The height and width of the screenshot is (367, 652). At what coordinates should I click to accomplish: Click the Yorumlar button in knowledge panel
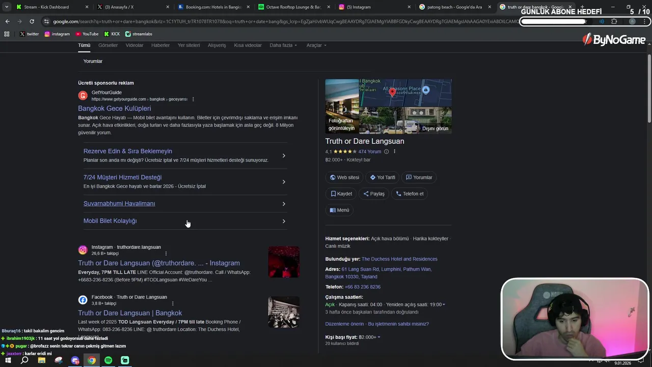[419, 177]
